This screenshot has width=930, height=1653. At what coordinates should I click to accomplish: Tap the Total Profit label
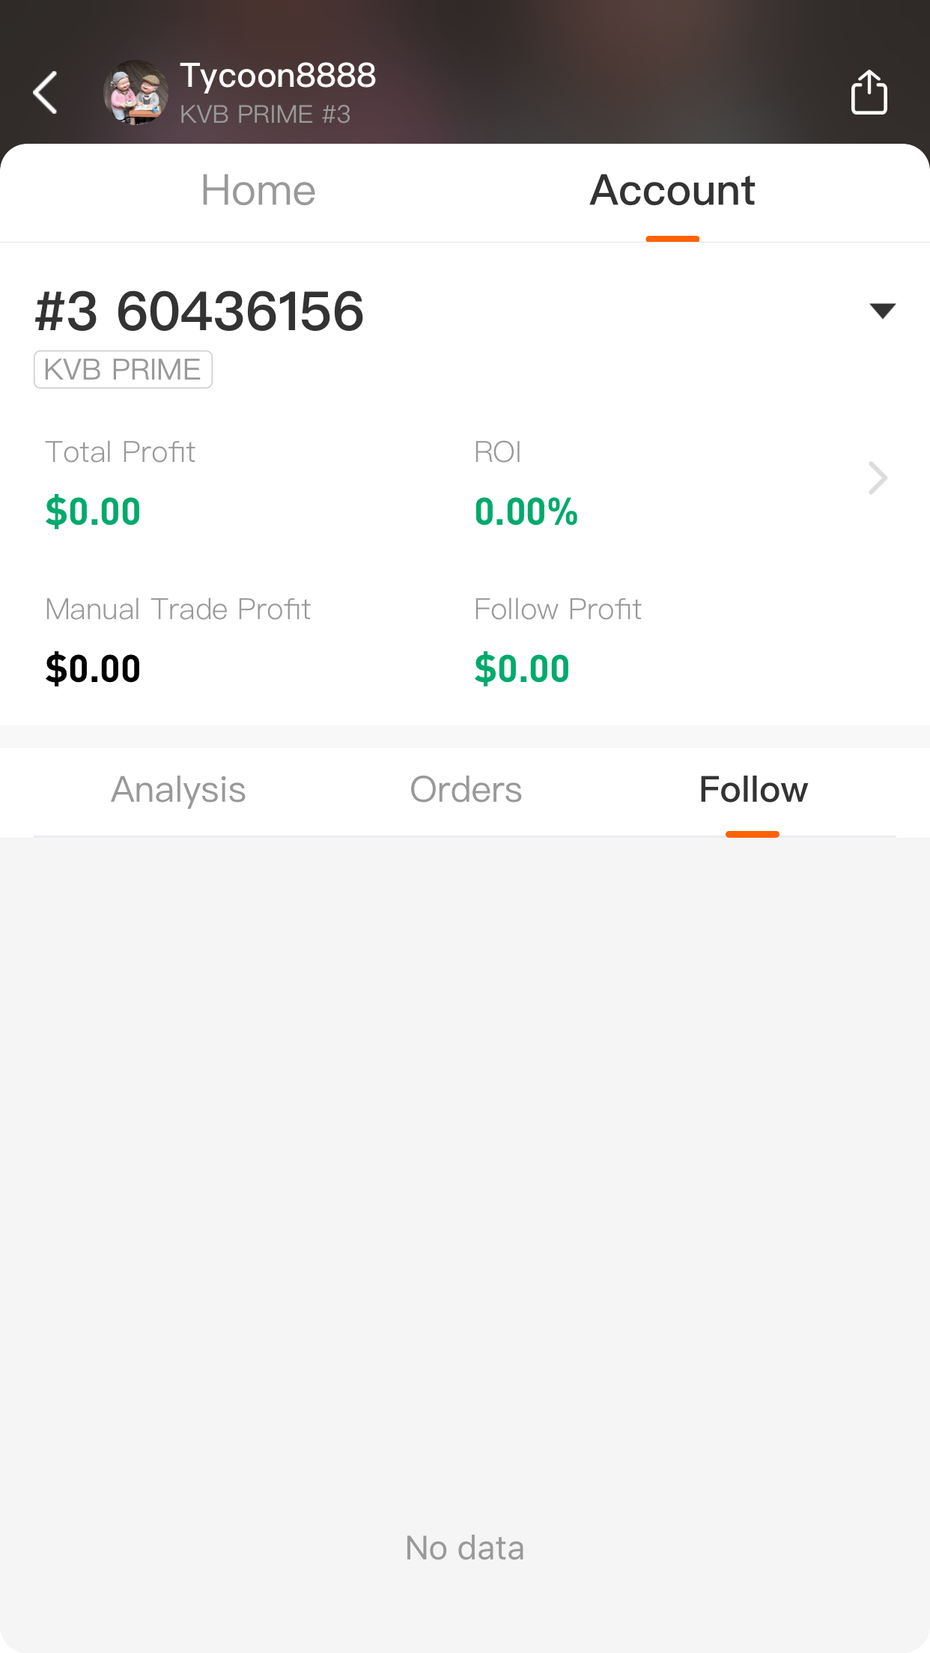click(121, 452)
